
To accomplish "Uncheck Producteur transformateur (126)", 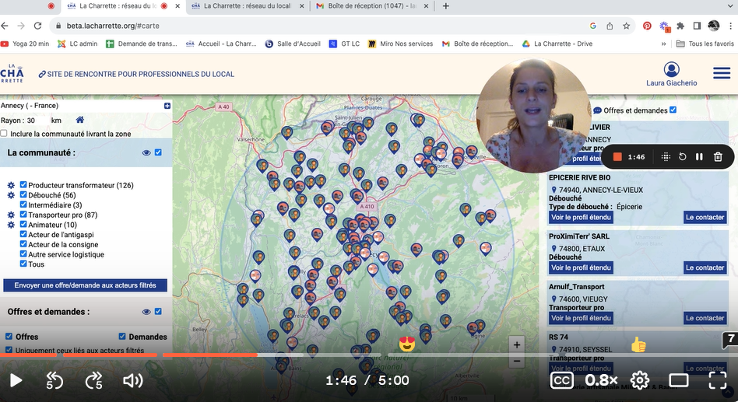I will tap(23, 185).
